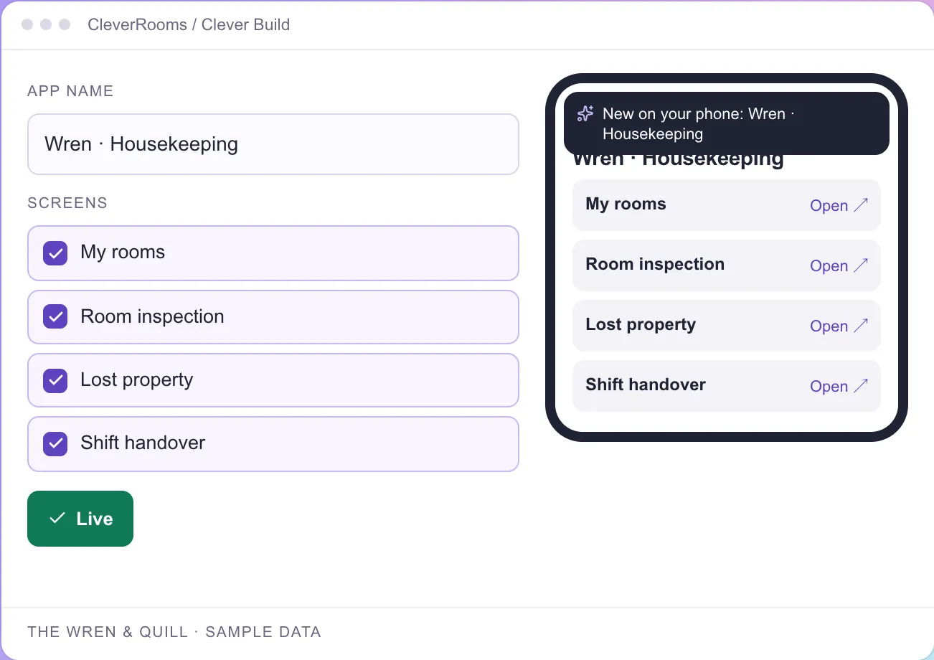Click the green Live button
934x660 pixels.
(80, 519)
